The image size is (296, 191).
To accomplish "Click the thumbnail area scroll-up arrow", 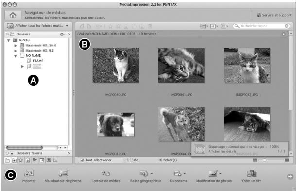I will click(x=291, y=33).
